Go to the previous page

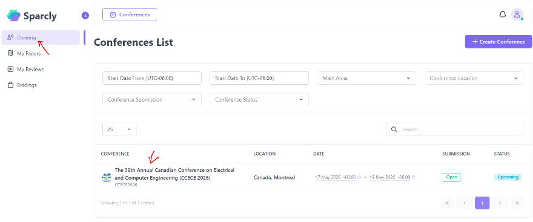465,203
